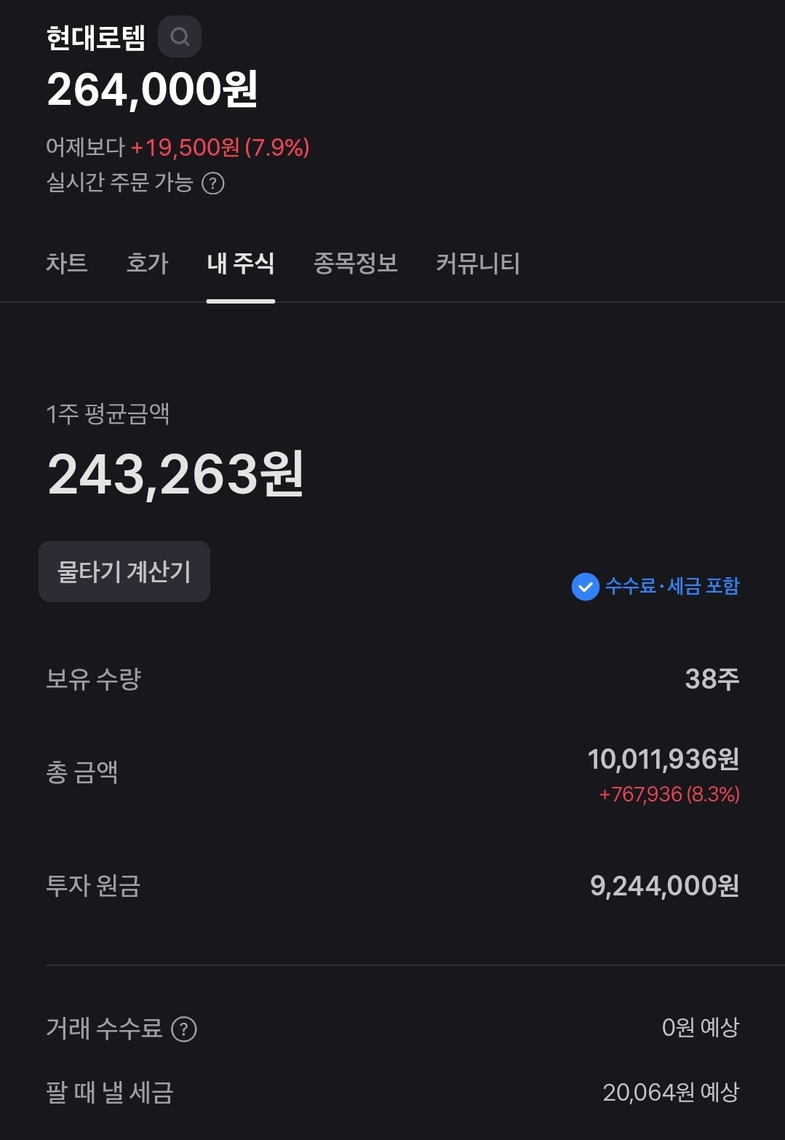
Task: Click the 현대로템 stock name title
Action: point(95,38)
